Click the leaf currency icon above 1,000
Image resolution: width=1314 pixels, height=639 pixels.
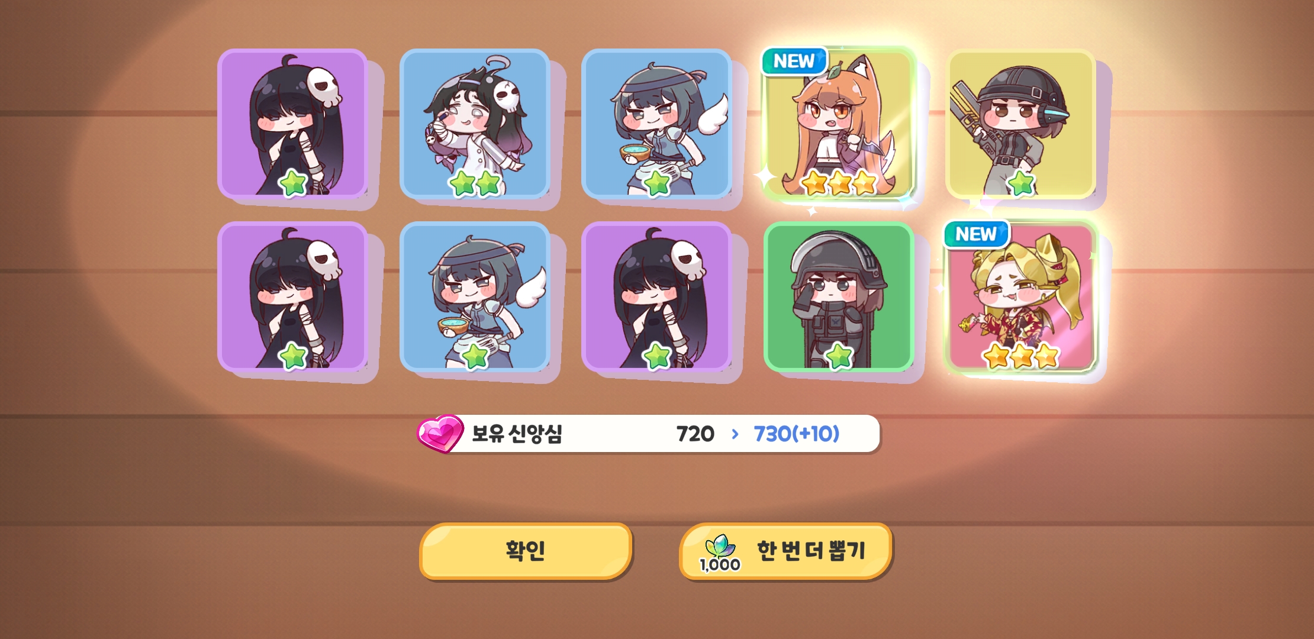720,546
